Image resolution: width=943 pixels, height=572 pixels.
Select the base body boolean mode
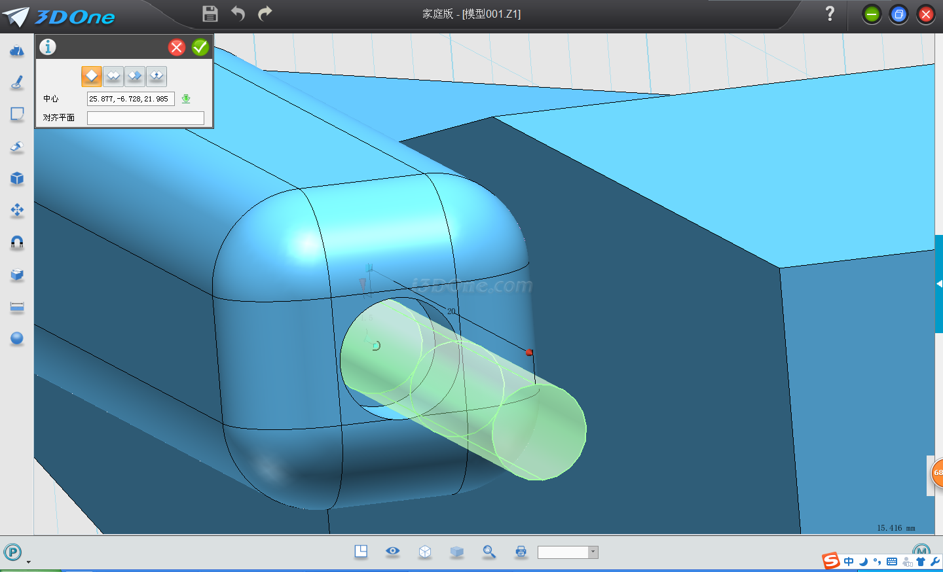[92, 77]
